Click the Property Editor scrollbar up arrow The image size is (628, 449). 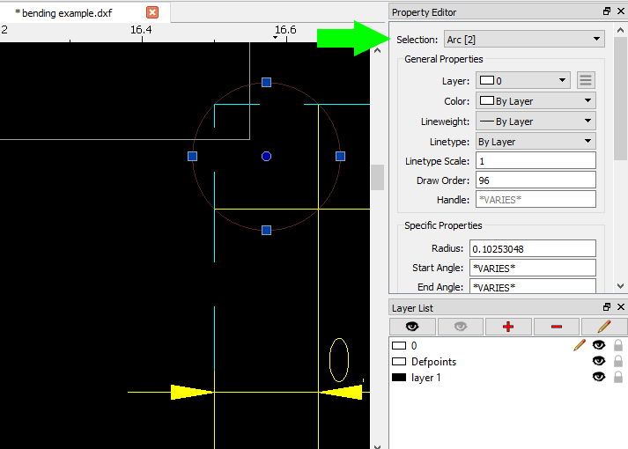pyautogui.click(x=620, y=30)
